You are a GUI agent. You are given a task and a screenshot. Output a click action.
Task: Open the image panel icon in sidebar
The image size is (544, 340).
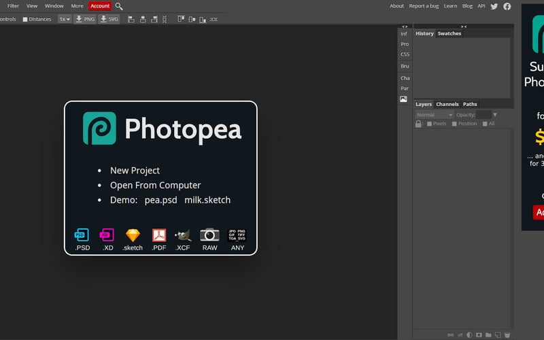tap(403, 99)
